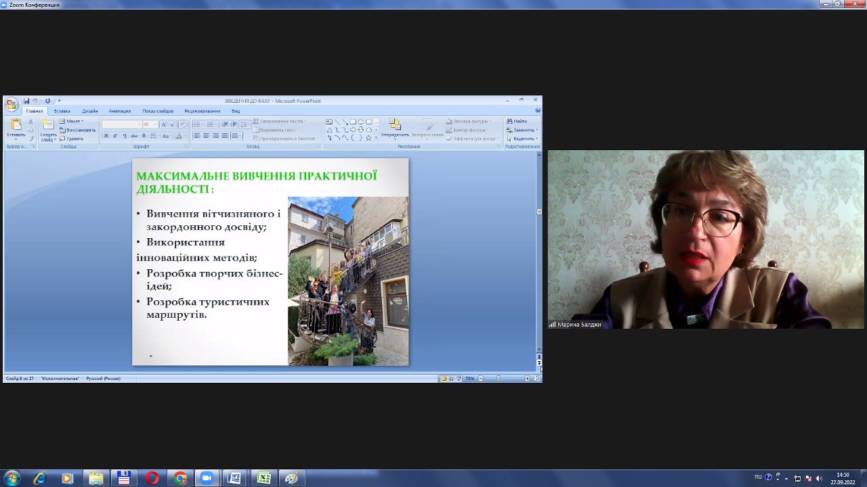Image resolution: width=867 pixels, height=487 pixels.
Task: Click the Восстановить button
Action: tap(77, 130)
